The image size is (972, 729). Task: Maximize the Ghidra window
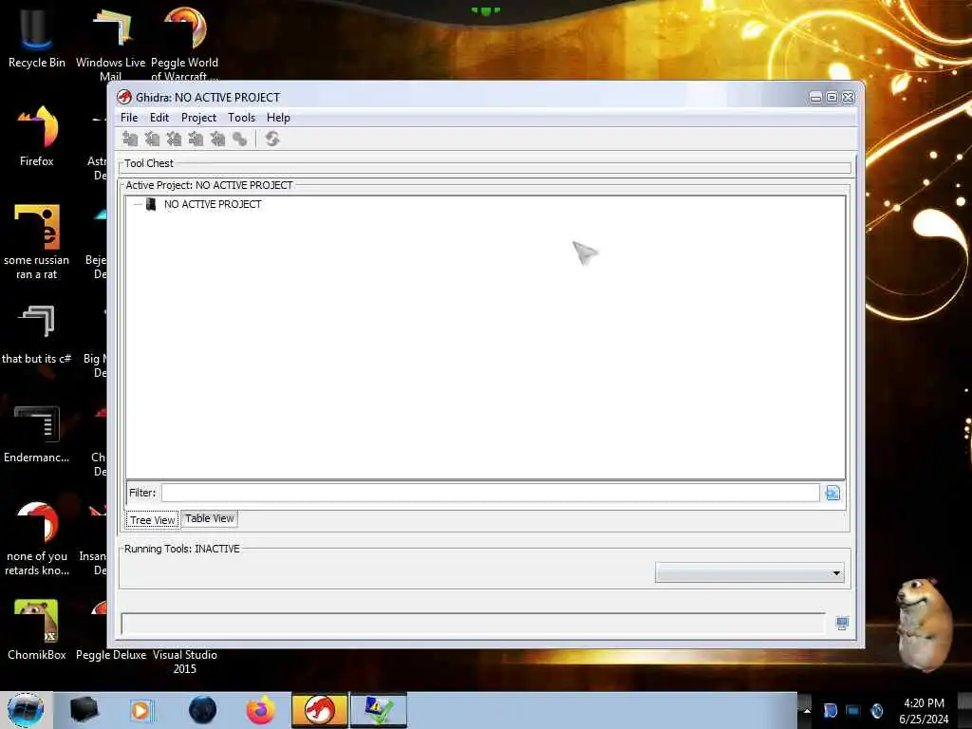(x=832, y=98)
